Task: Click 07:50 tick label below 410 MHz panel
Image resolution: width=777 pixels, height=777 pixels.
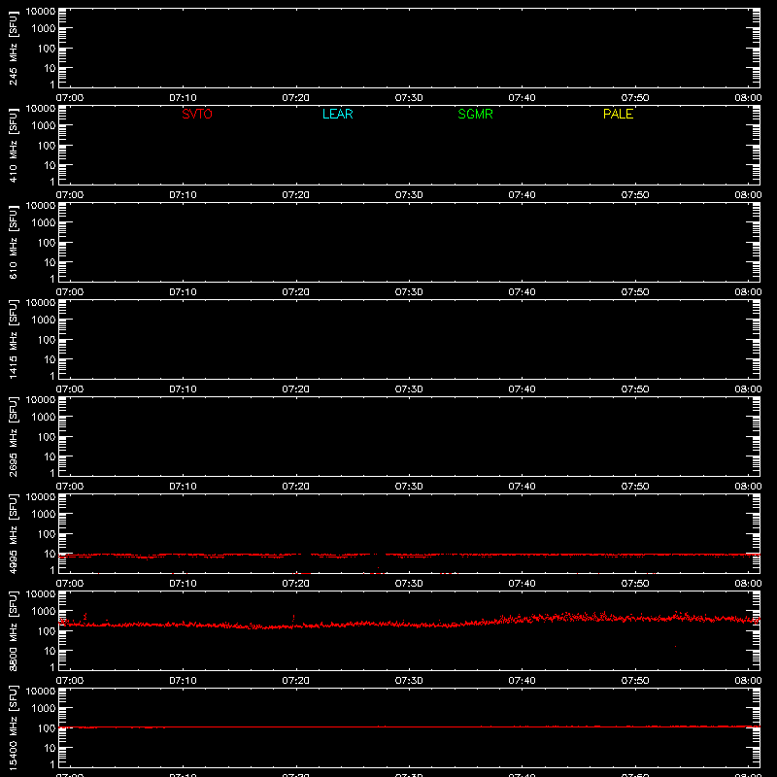Action: (x=635, y=195)
